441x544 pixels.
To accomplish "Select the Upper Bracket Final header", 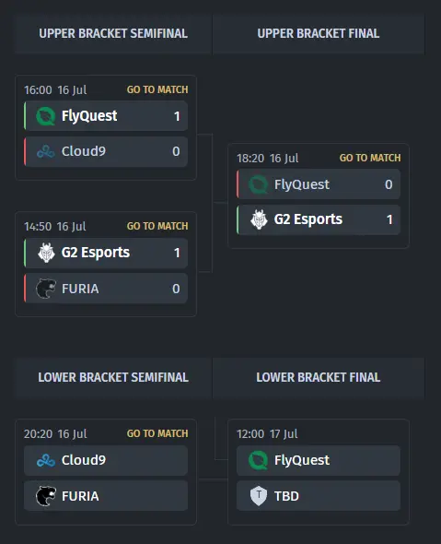I will coord(319,33).
